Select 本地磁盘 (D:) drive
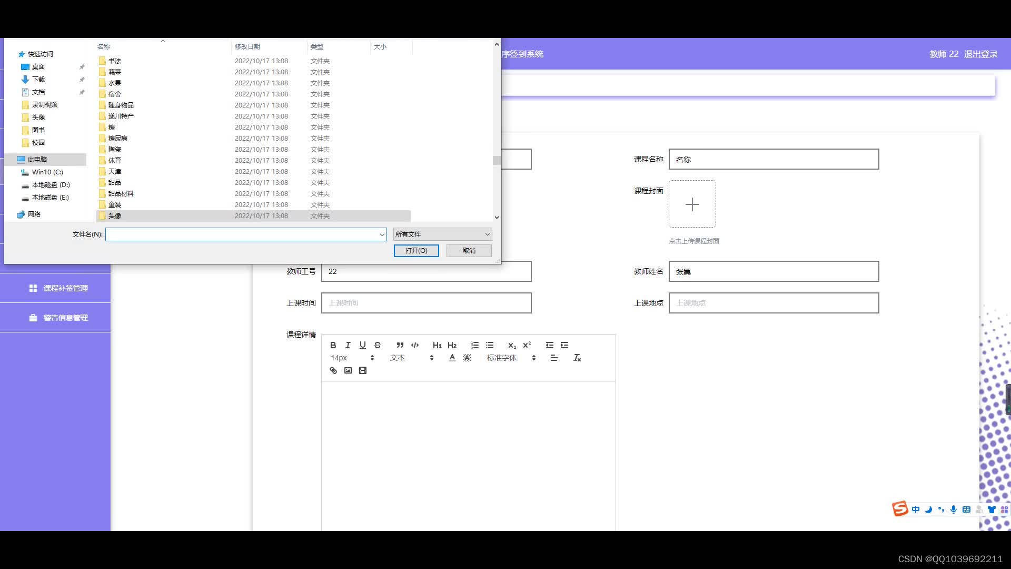 coord(51,185)
